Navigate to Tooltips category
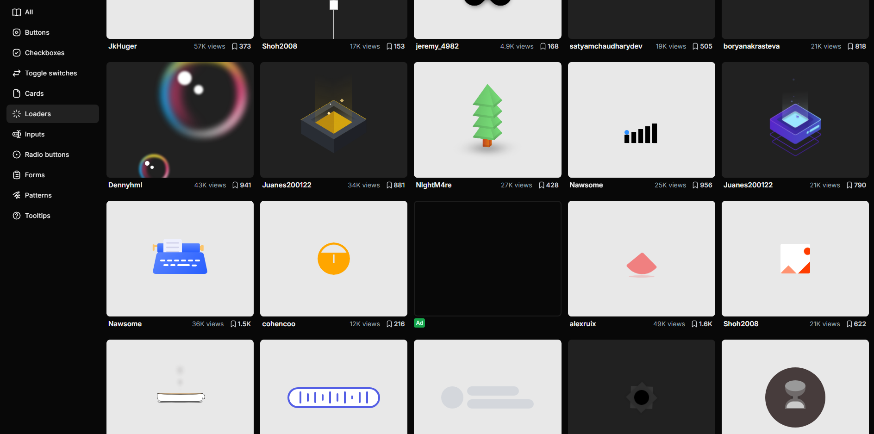This screenshot has width=874, height=434. (x=37, y=216)
